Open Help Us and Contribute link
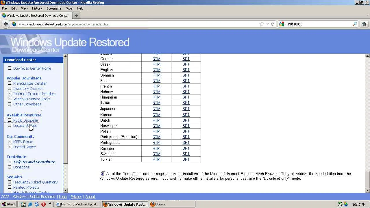Screen dimensions: 370x208 click(34, 162)
